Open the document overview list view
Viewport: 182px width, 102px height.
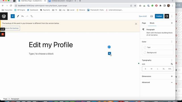point(32,16)
